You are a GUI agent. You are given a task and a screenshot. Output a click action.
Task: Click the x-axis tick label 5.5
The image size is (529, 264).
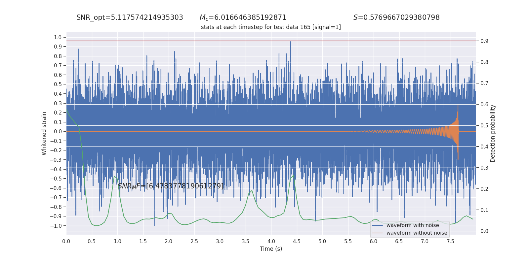tap(348, 242)
